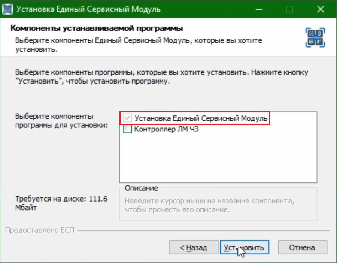Viewport: 337px width, 263px height.
Task: Close the installer window
Action: [321, 9]
